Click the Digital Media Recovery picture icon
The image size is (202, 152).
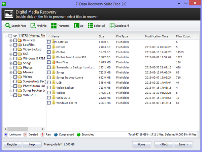coord(9,14)
